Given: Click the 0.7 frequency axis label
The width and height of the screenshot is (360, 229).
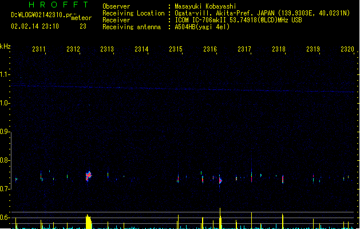Looking at the screenshot, I should pyautogui.click(x=5, y=189).
